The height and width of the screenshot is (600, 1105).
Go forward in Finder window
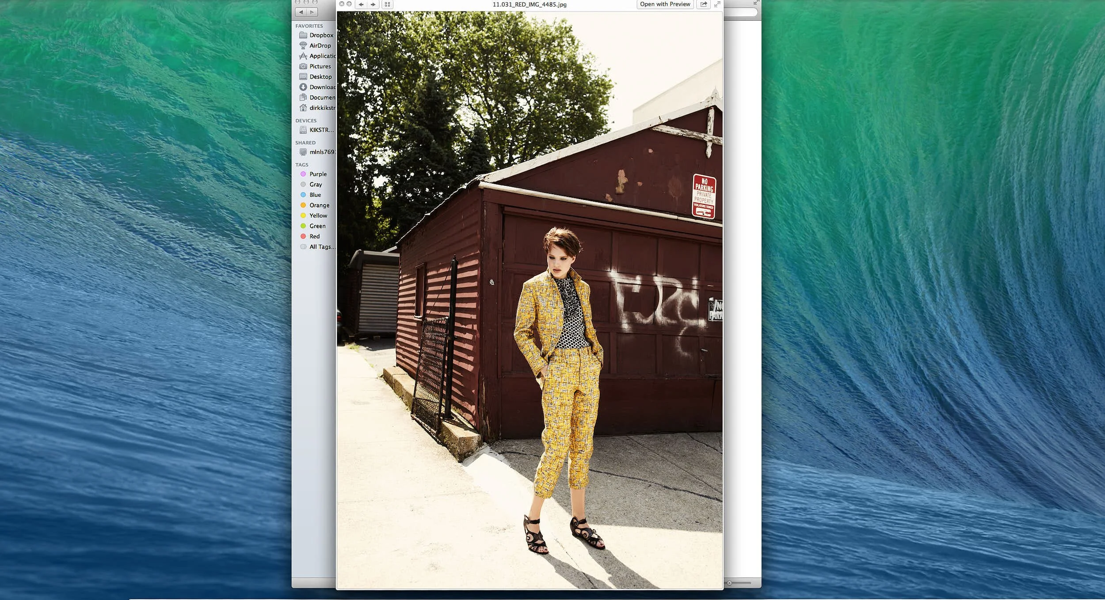coord(312,12)
